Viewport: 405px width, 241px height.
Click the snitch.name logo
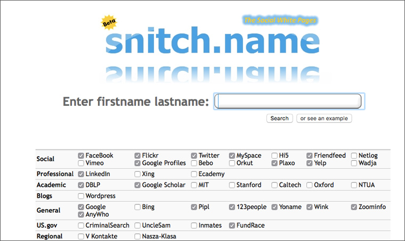[x=212, y=41]
